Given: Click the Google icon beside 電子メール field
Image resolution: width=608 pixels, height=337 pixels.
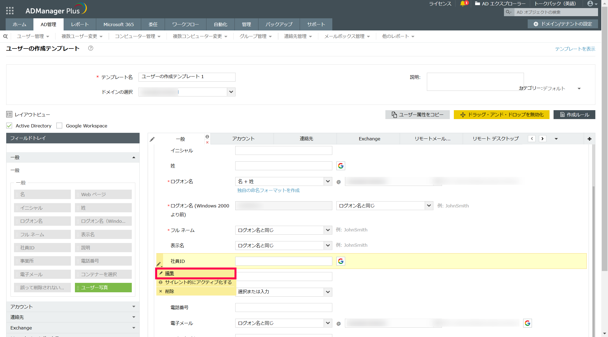Looking at the screenshot, I should click(x=527, y=323).
